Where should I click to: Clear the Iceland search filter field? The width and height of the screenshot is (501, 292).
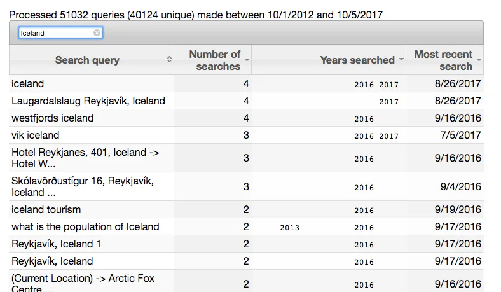pos(97,32)
